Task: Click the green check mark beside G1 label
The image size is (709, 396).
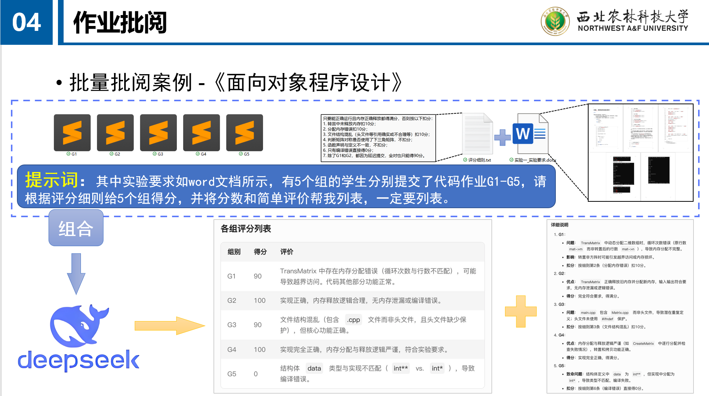Action: 68,154
